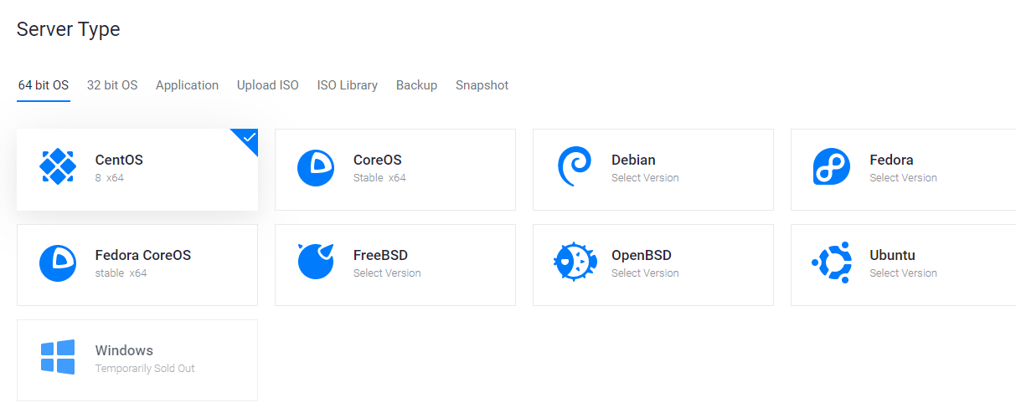The height and width of the screenshot is (418, 1016).
Task: Switch to the Backup tab
Action: [x=416, y=85]
